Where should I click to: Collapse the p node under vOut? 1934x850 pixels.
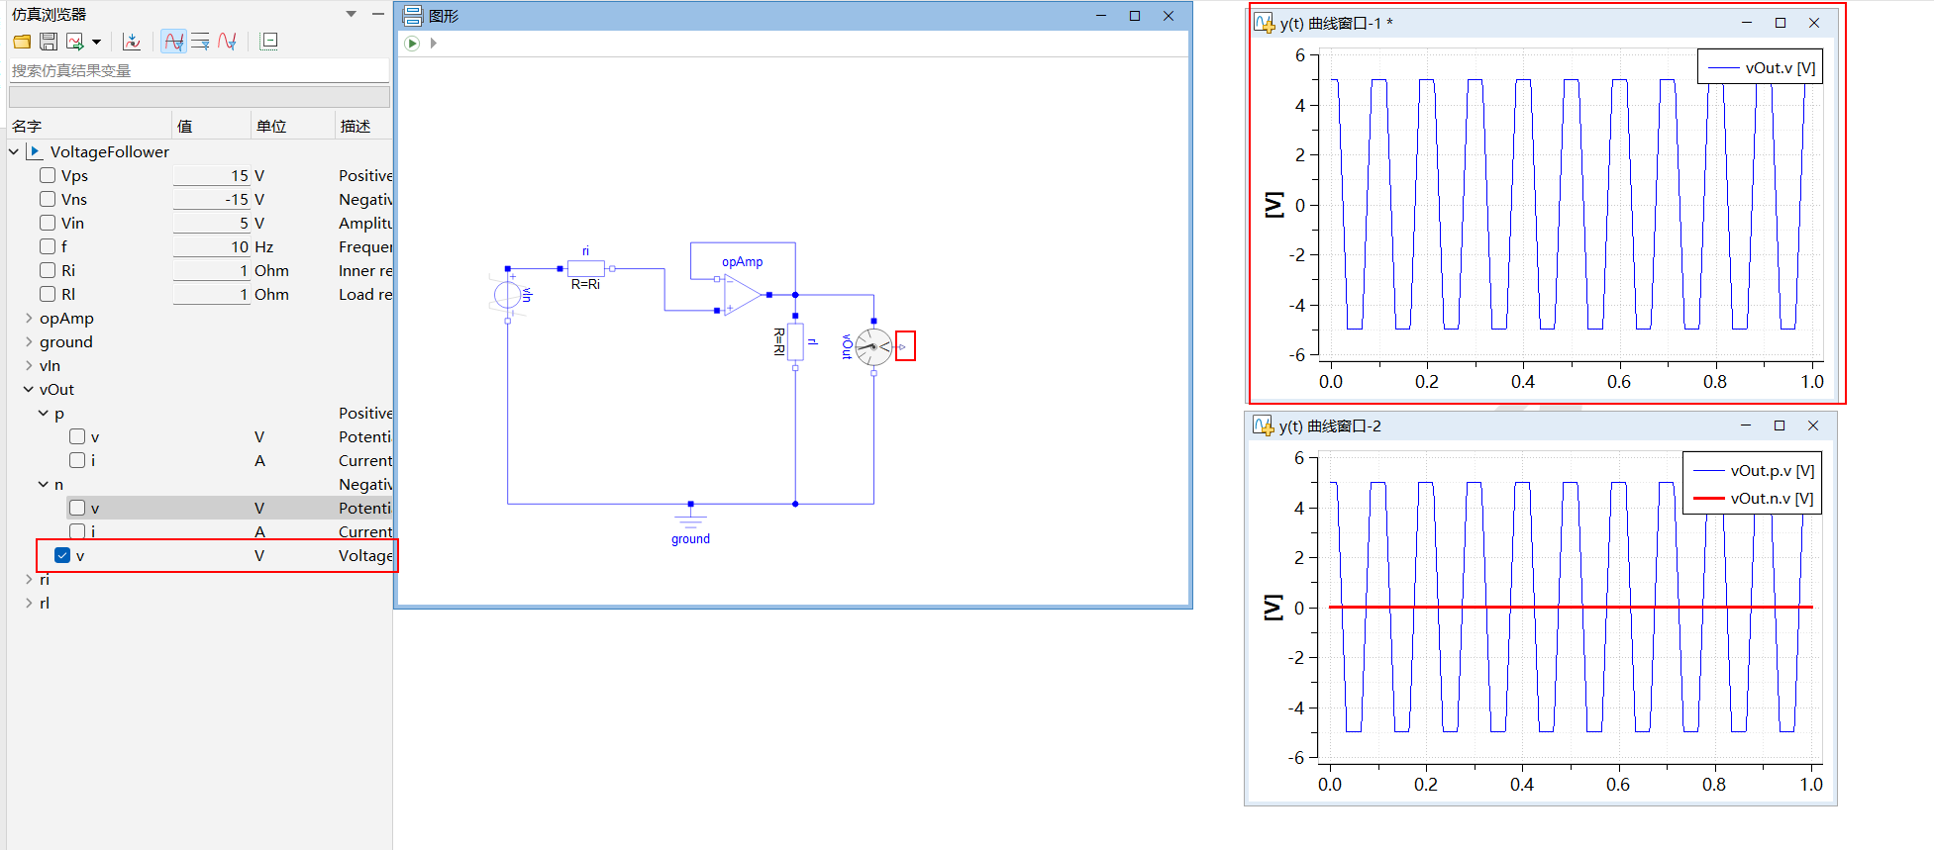44,413
